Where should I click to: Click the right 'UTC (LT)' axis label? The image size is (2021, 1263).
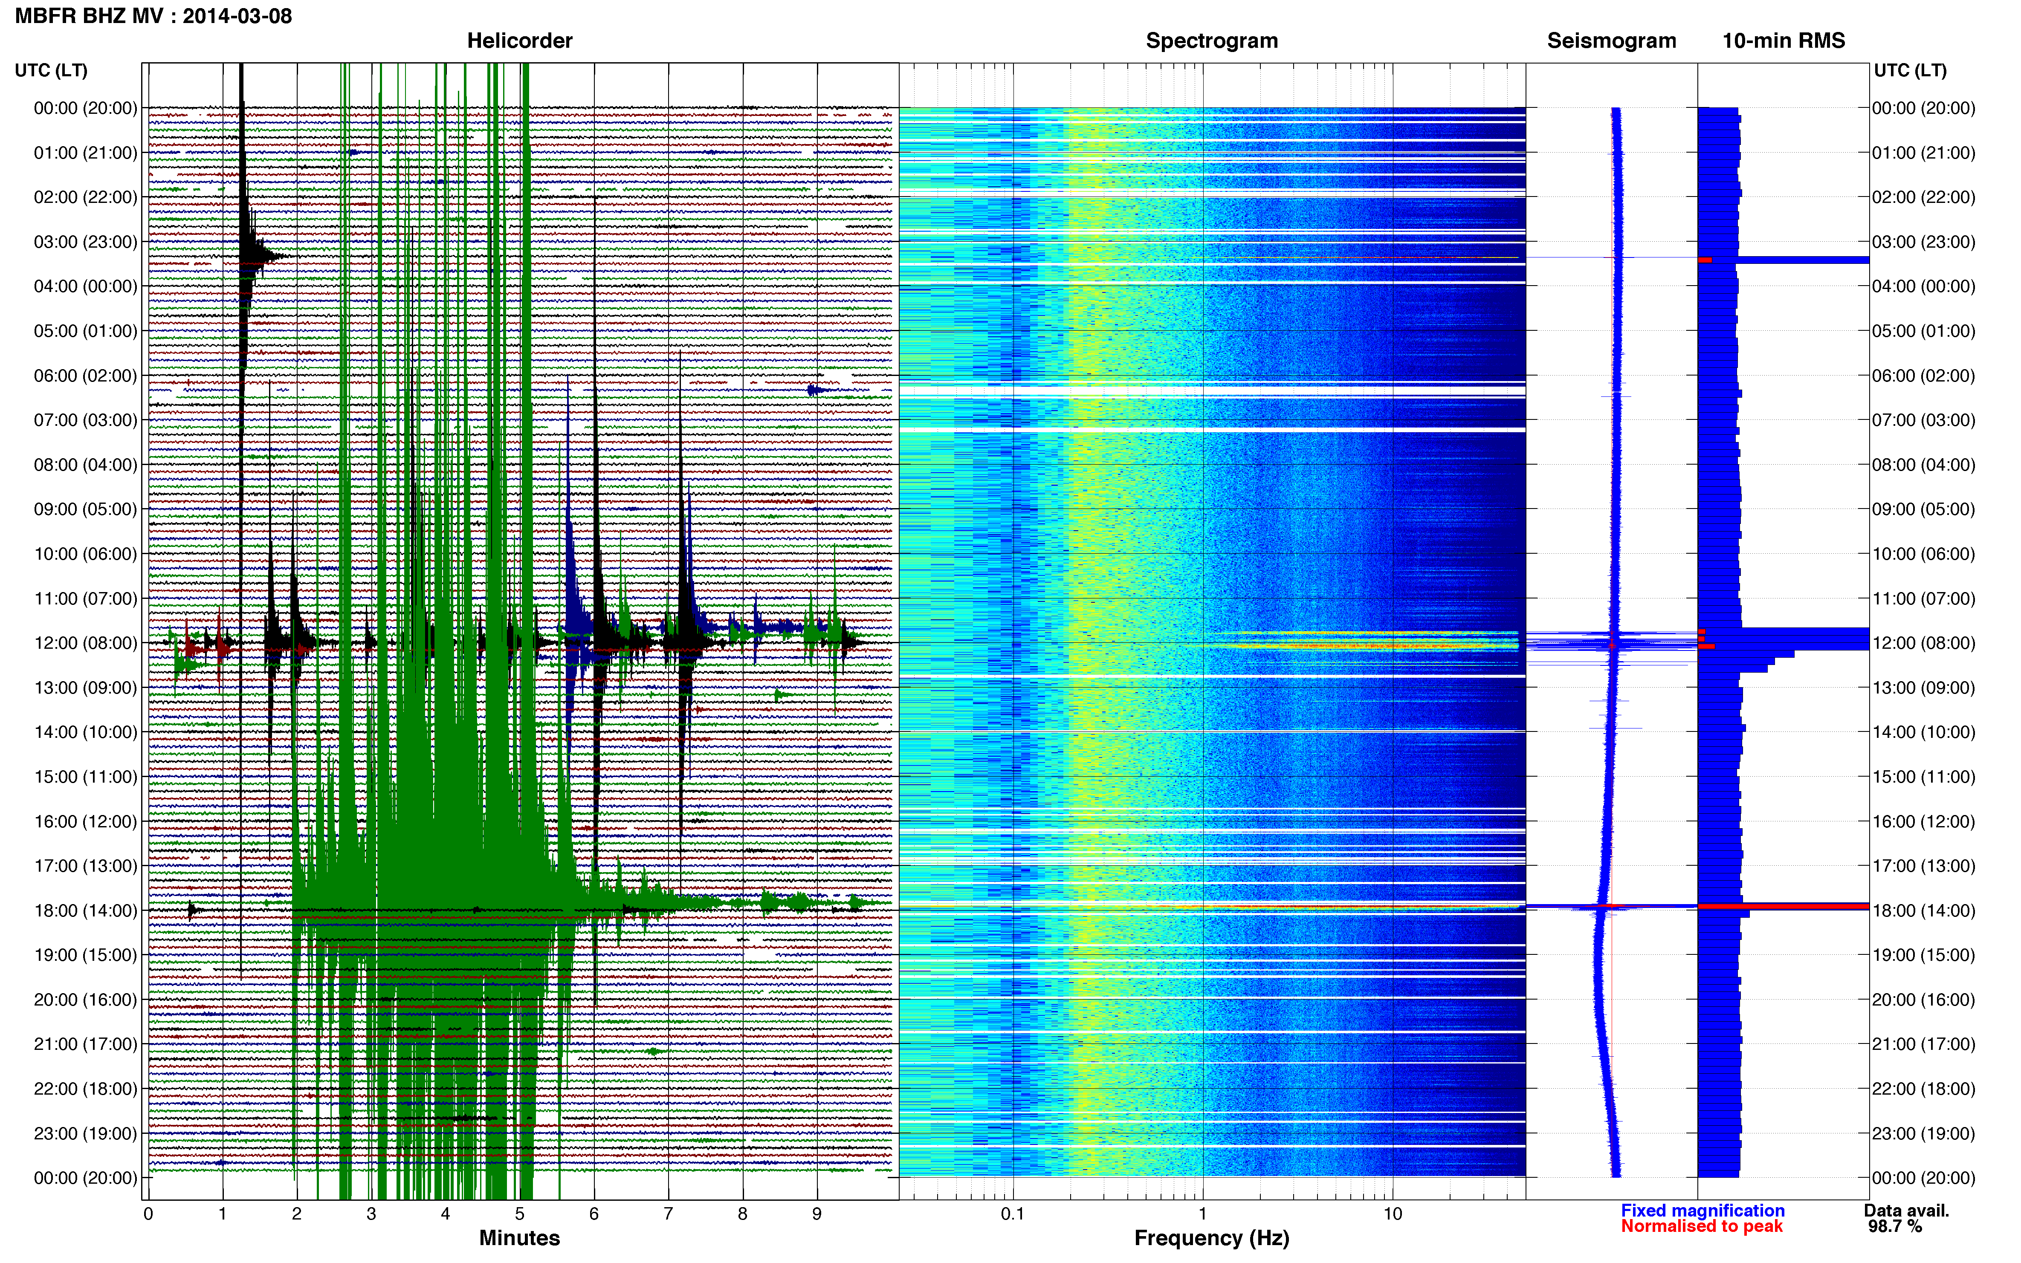point(1910,70)
